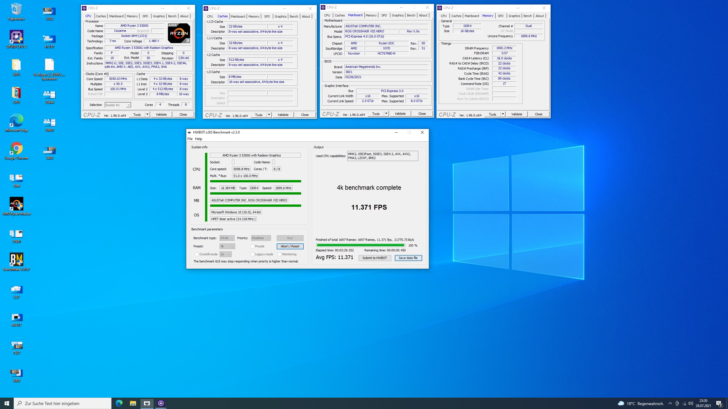Click Close in the Memory CPU-Z window
The image size is (728, 409).
[x=539, y=114]
